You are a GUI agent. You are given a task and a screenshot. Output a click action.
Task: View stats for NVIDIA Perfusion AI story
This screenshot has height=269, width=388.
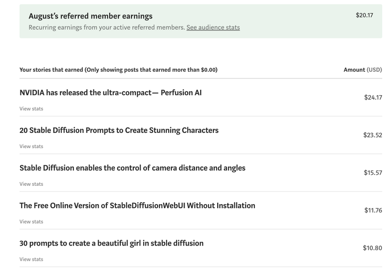click(x=31, y=109)
